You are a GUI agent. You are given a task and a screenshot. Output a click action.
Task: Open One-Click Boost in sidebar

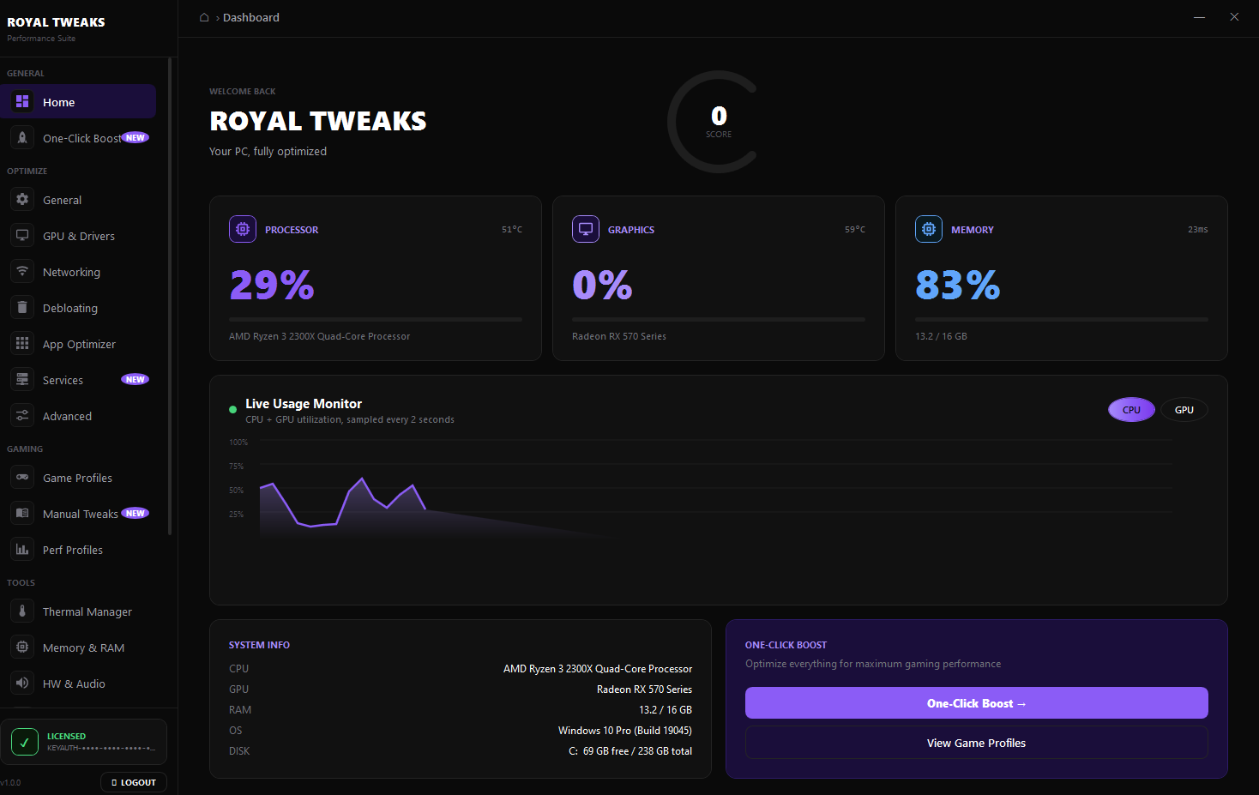pyautogui.click(x=80, y=137)
